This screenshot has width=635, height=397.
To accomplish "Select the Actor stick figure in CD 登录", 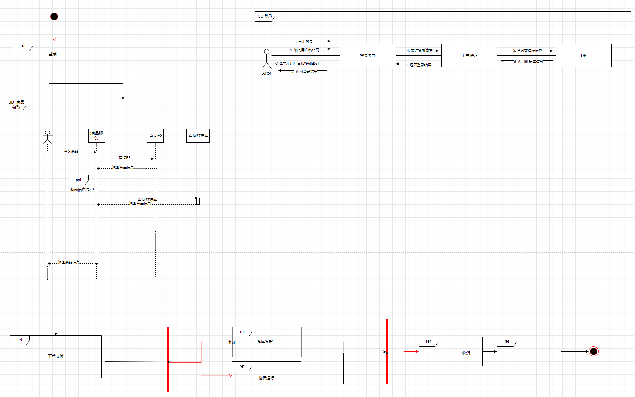I will [266, 59].
